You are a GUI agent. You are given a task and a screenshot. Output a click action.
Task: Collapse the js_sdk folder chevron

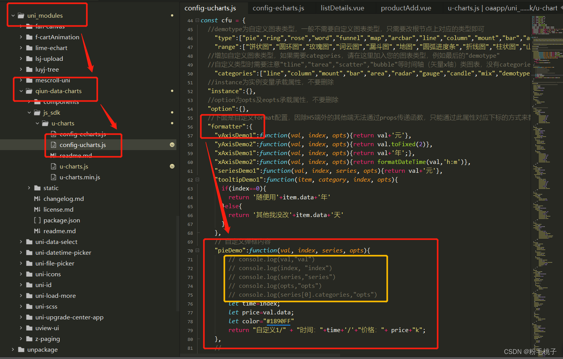coord(29,113)
